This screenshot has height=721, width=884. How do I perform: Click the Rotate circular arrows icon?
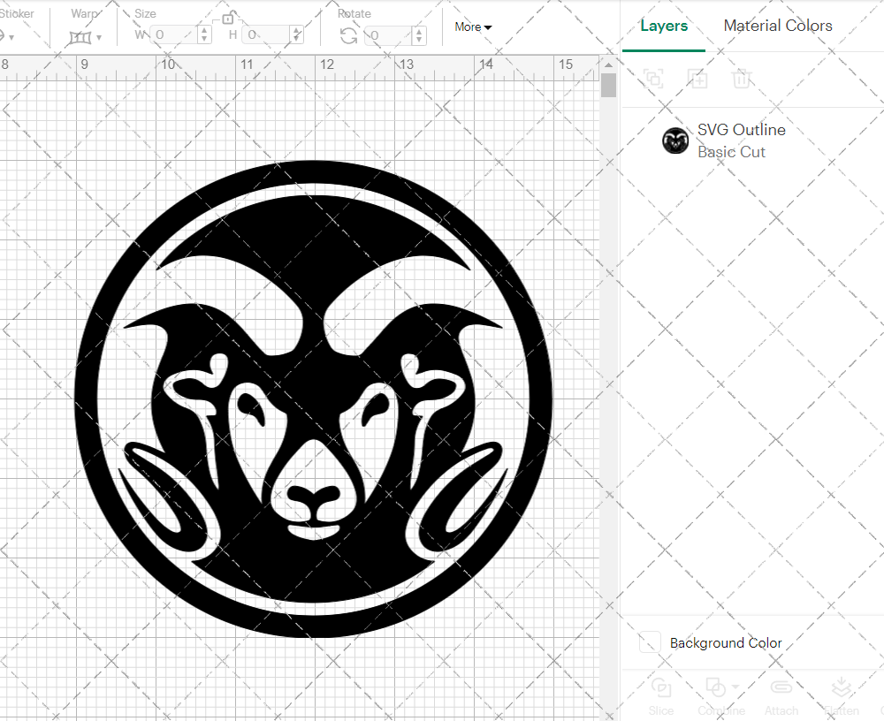point(349,35)
